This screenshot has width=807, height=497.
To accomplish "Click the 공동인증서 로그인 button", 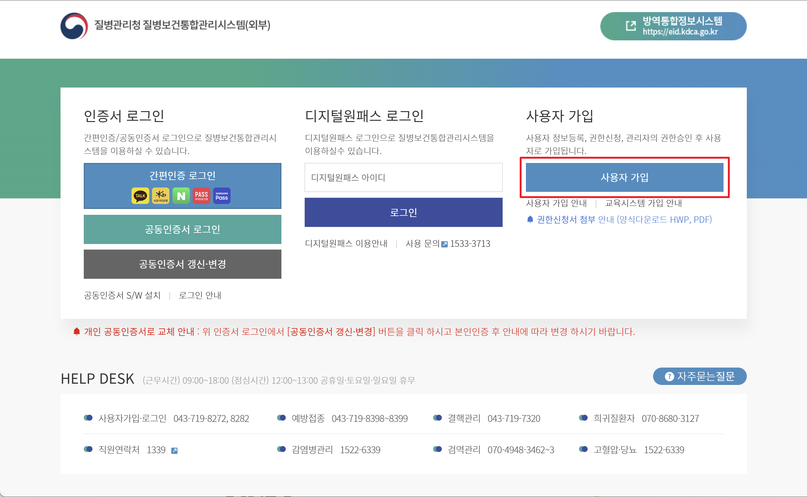I will [183, 229].
